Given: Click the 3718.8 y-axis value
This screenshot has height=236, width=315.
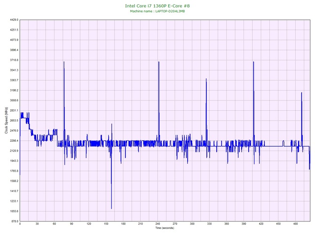Looking at the screenshot, I should tap(14, 60).
